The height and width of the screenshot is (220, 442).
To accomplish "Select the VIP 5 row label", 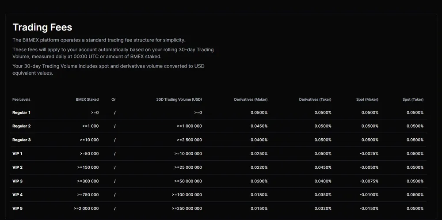I will pyautogui.click(x=18, y=209).
